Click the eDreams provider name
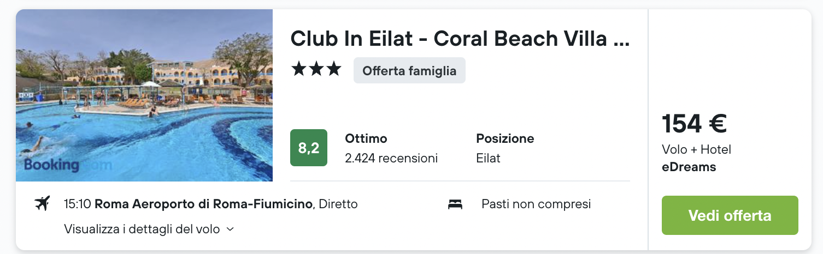The width and height of the screenshot is (823, 254). 689,167
